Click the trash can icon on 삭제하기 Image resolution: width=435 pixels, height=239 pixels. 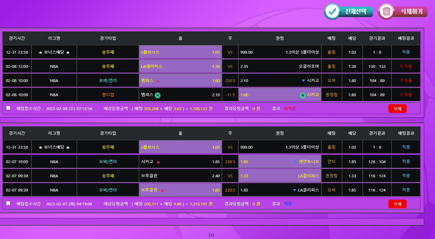coord(386,11)
